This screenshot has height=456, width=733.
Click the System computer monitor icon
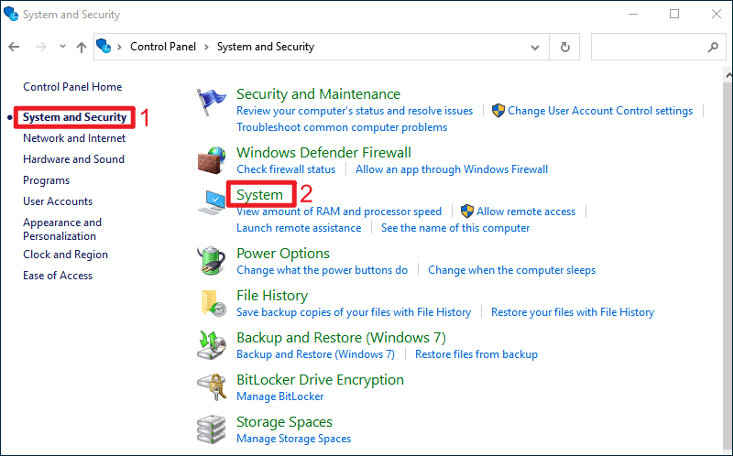(x=212, y=202)
